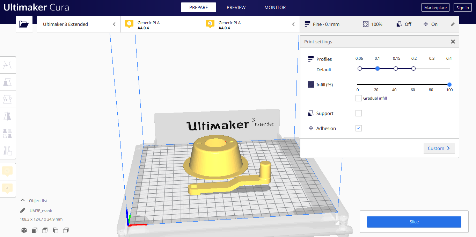The height and width of the screenshot is (237, 476).
Task: Switch to top view camera icon
Action: pyautogui.click(x=45, y=230)
